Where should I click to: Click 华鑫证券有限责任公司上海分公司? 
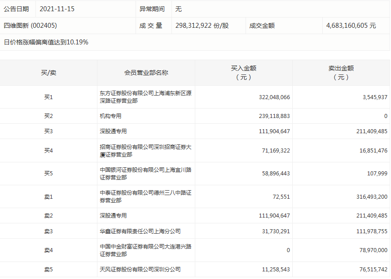pyautogui.click(x=140, y=231)
